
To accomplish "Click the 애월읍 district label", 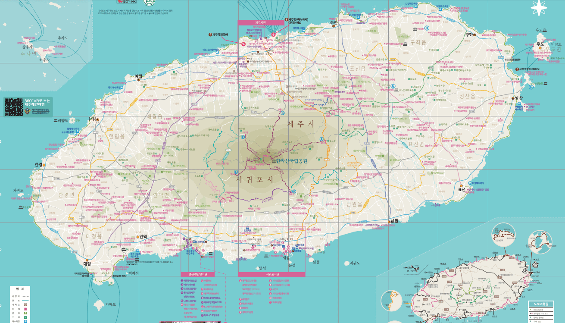I will pos(154,116).
